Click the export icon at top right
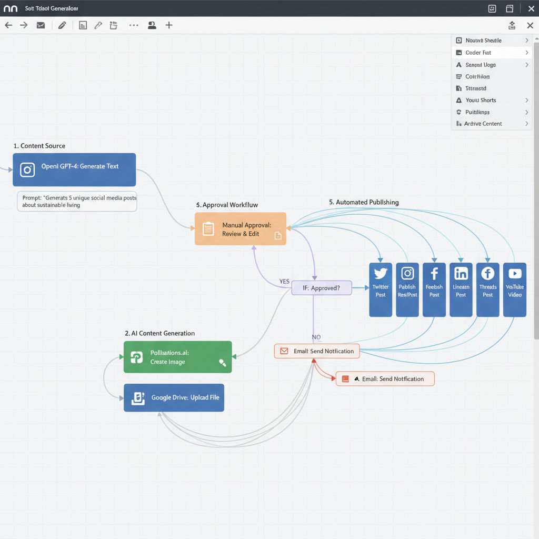 (x=512, y=25)
